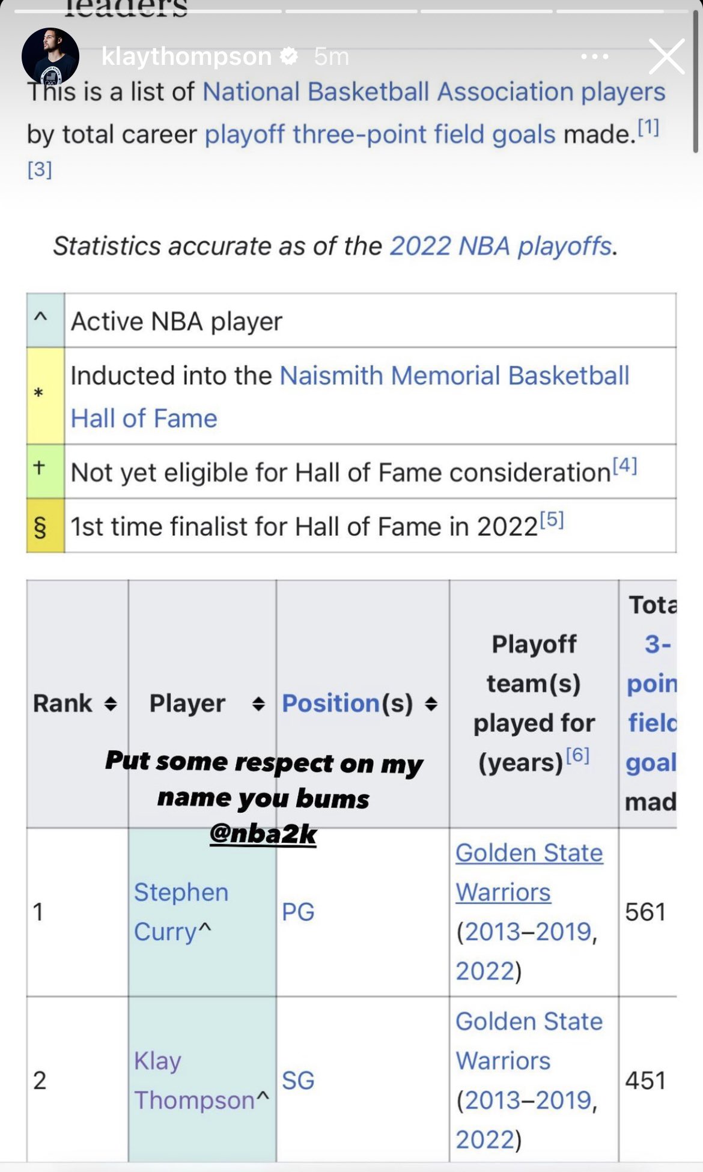Open the Klay Thompson player link
Screen dimensions: 703x1172
(195, 1080)
